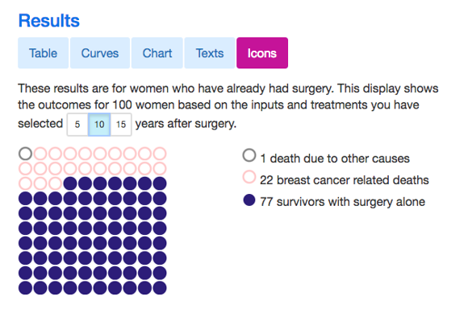Click '22 breast cancer related deaths' label
Viewport: 468px width, 317px height.
[x=344, y=180]
